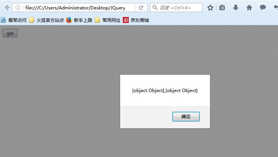Open the 最常访问 bookmark menu
Screen dimensions: 278x157
[14, 20]
